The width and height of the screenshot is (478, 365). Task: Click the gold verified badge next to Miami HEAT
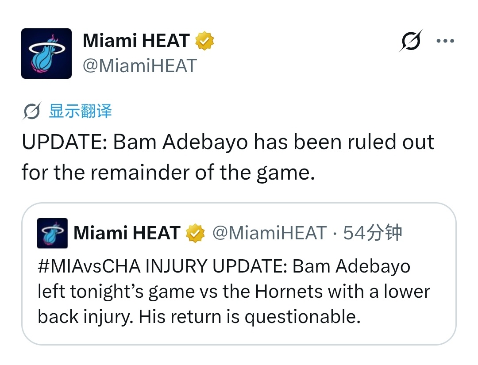(204, 40)
